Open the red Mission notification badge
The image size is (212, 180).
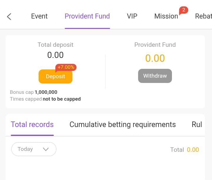tap(183, 10)
